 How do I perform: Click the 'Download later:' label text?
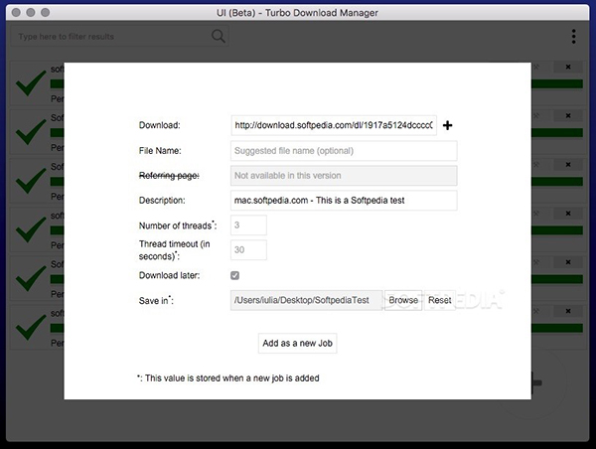click(169, 275)
